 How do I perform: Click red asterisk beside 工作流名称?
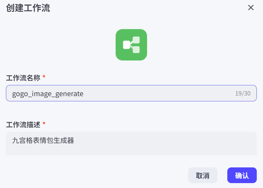[44, 77]
